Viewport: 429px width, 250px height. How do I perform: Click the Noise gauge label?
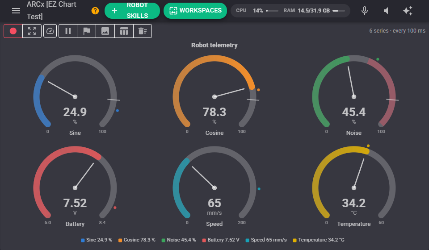pos(354,133)
